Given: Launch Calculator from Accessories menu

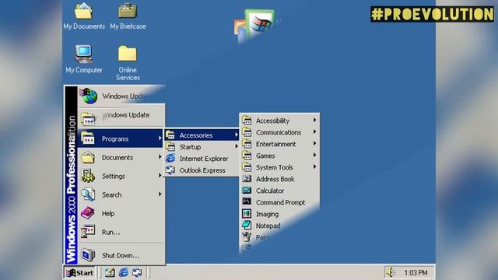Looking at the screenshot, I should (x=279, y=191).
